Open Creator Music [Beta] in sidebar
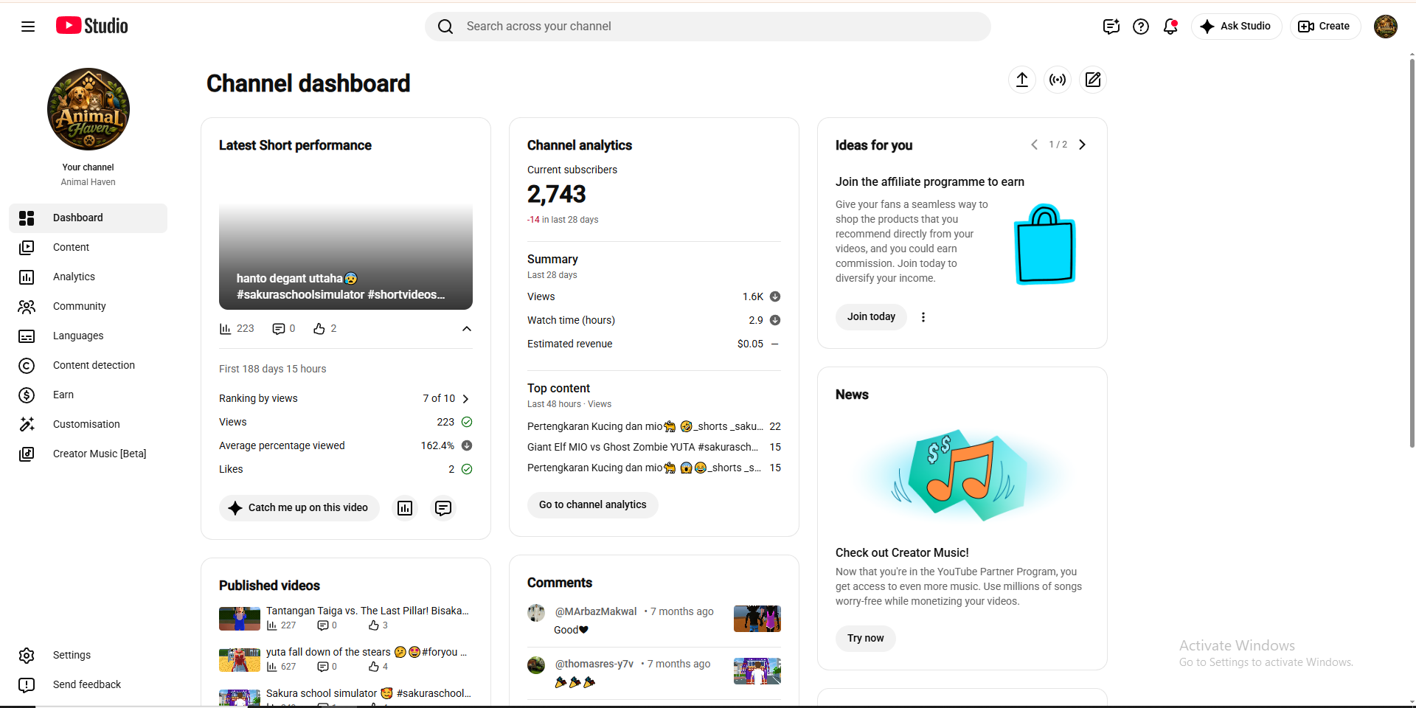 point(88,454)
